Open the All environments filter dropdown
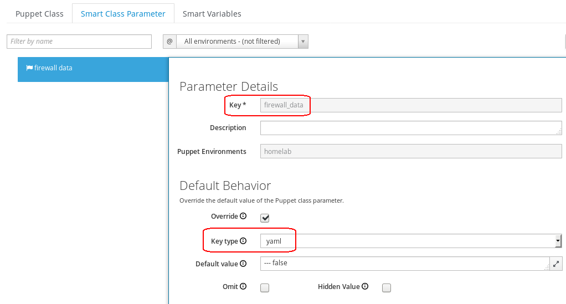 237,41
